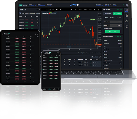Open the New Order sidebar panel icon
This screenshot has width=137, height=119.
[127, 11]
